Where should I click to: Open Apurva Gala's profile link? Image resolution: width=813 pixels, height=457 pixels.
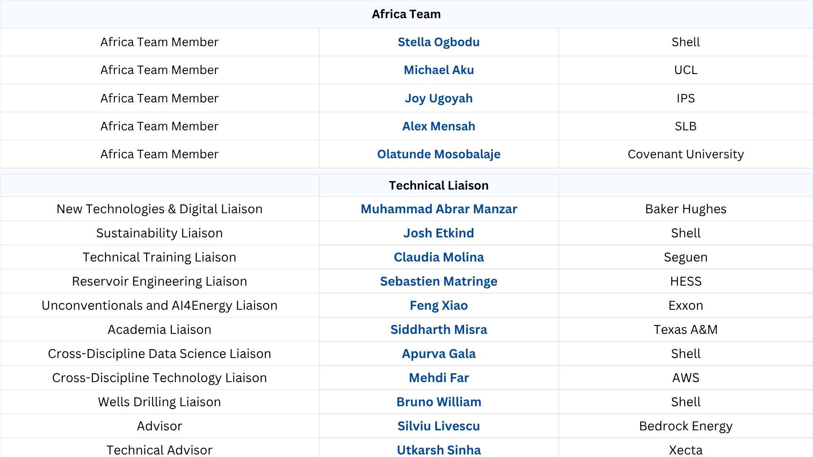438,354
